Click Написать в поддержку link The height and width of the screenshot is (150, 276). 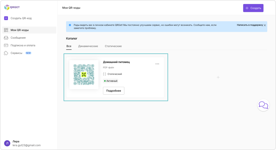[x=250, y=25]
